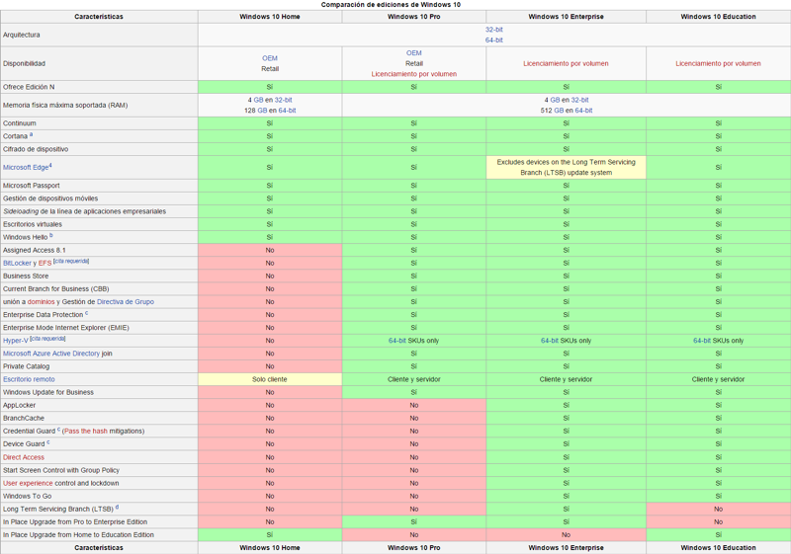This screenshot has height=554, width=791.
Task: Click 'Start Screen Control with Group Policy' label
Action: tap(61, 470)
